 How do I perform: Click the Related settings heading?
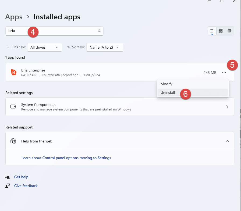(x=19, y=93)
